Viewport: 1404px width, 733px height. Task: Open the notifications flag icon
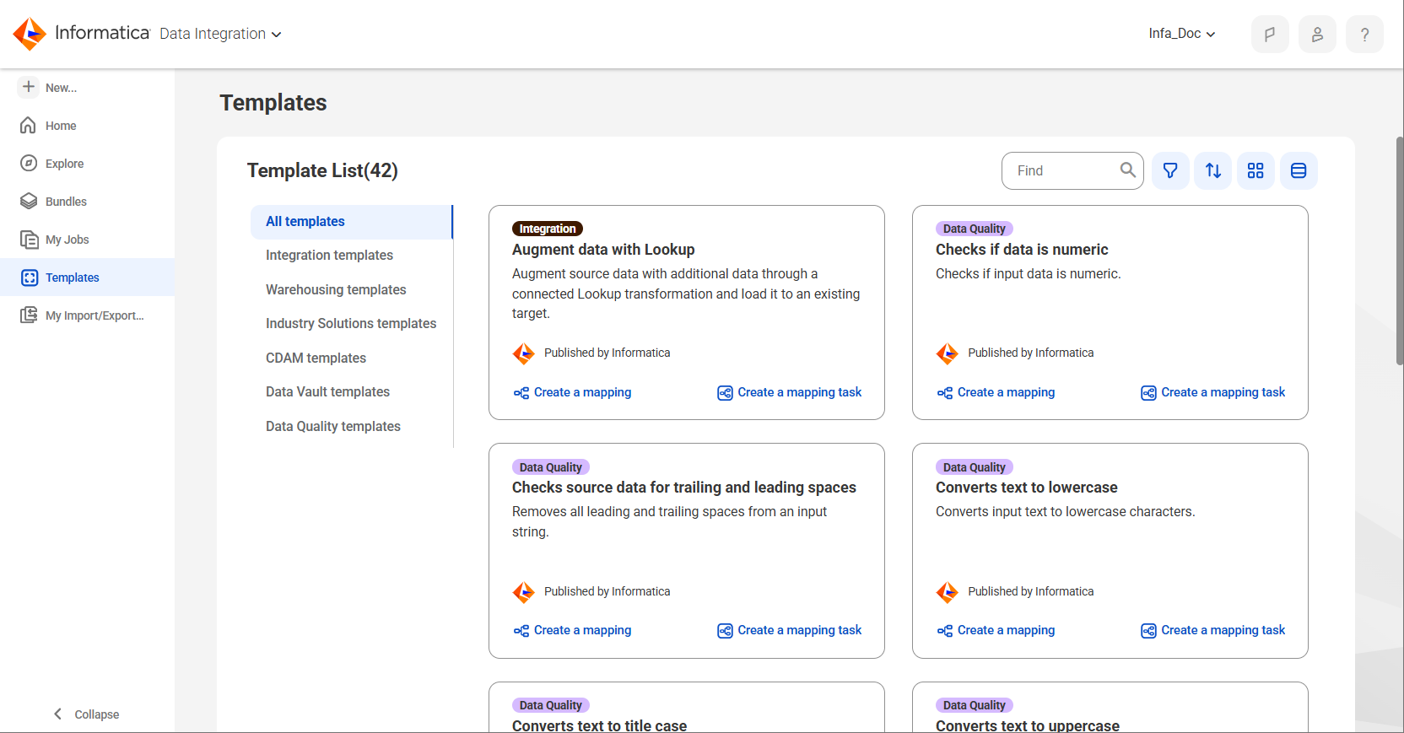point(1270,35)
